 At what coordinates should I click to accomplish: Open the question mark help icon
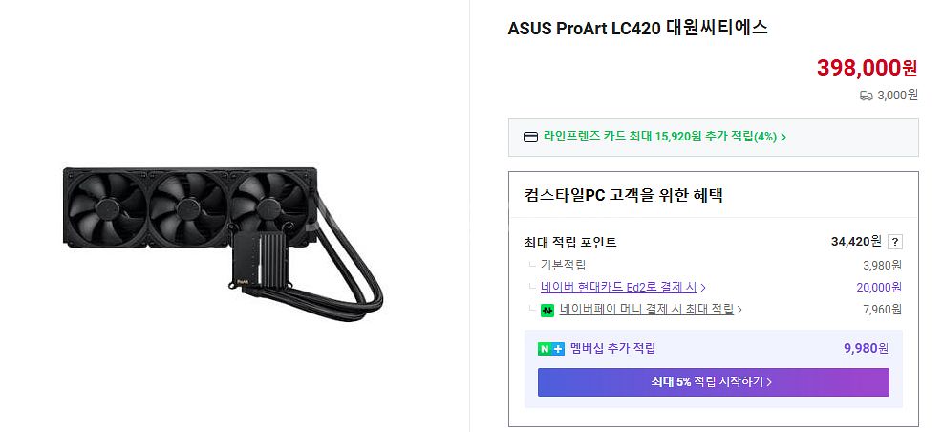[895, 242]
